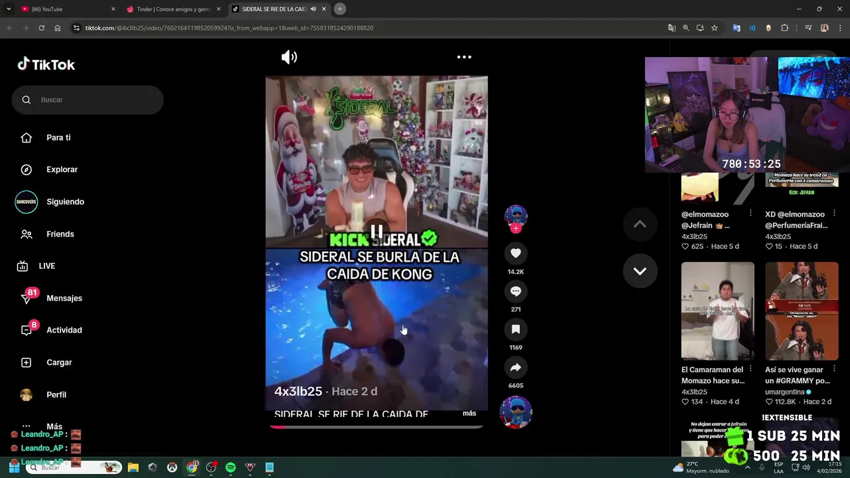Open the Explorar page
Viewport: 850px width, 478px height.
62,169
